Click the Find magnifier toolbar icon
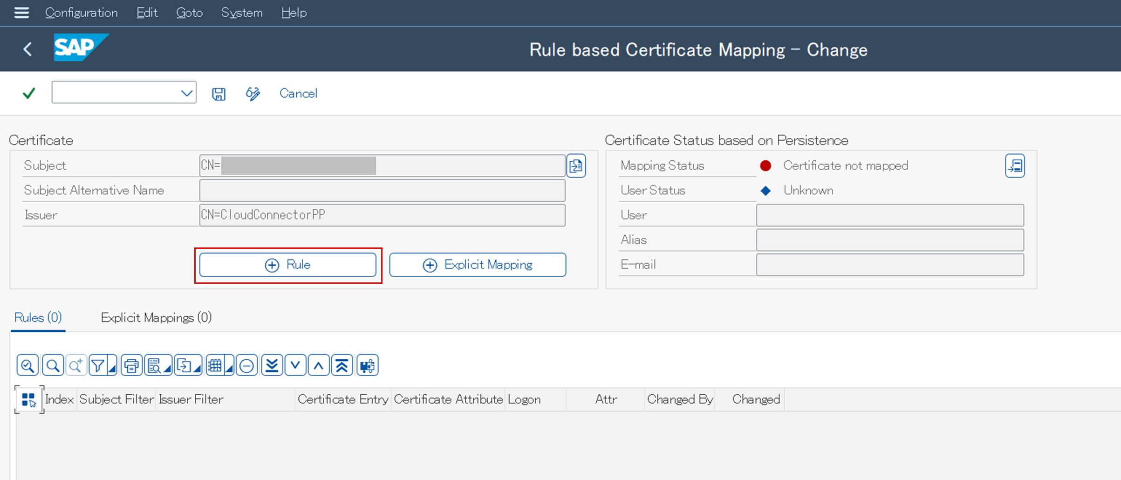1121x480 pixels. pyautogui.click(x=53, y=365)
